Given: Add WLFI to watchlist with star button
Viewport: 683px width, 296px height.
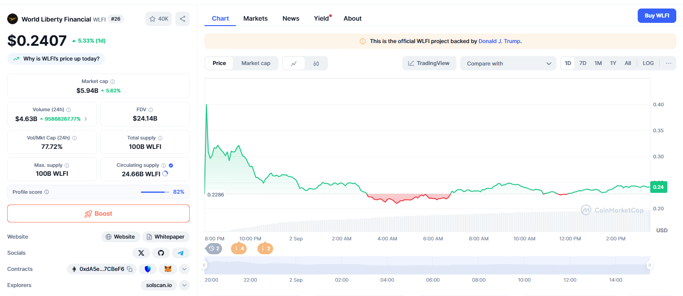Looking at the screenshot, I should [158, 19].
